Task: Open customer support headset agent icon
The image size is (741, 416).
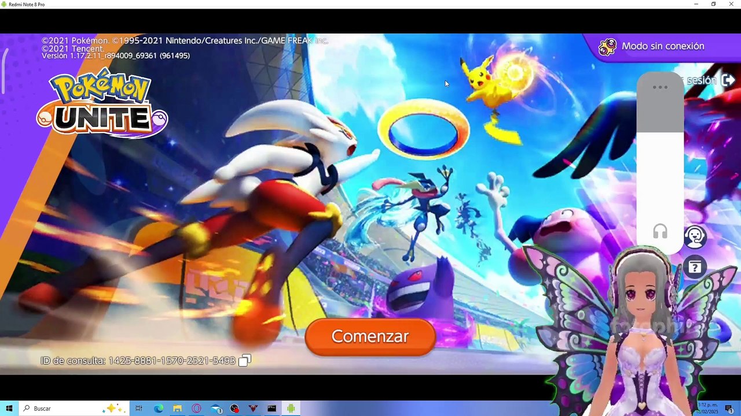Action: click(695, 237)
